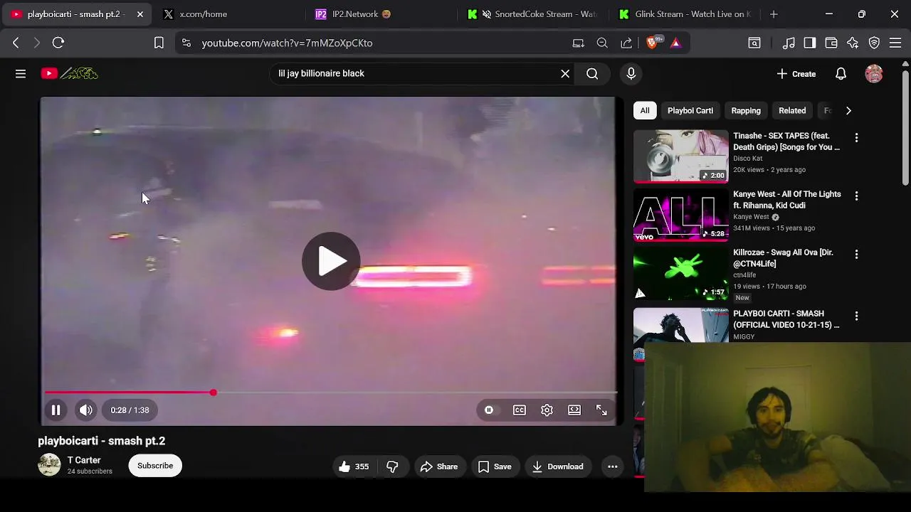Click the address bar URL

pyautogui.click(x=287, y=43)
